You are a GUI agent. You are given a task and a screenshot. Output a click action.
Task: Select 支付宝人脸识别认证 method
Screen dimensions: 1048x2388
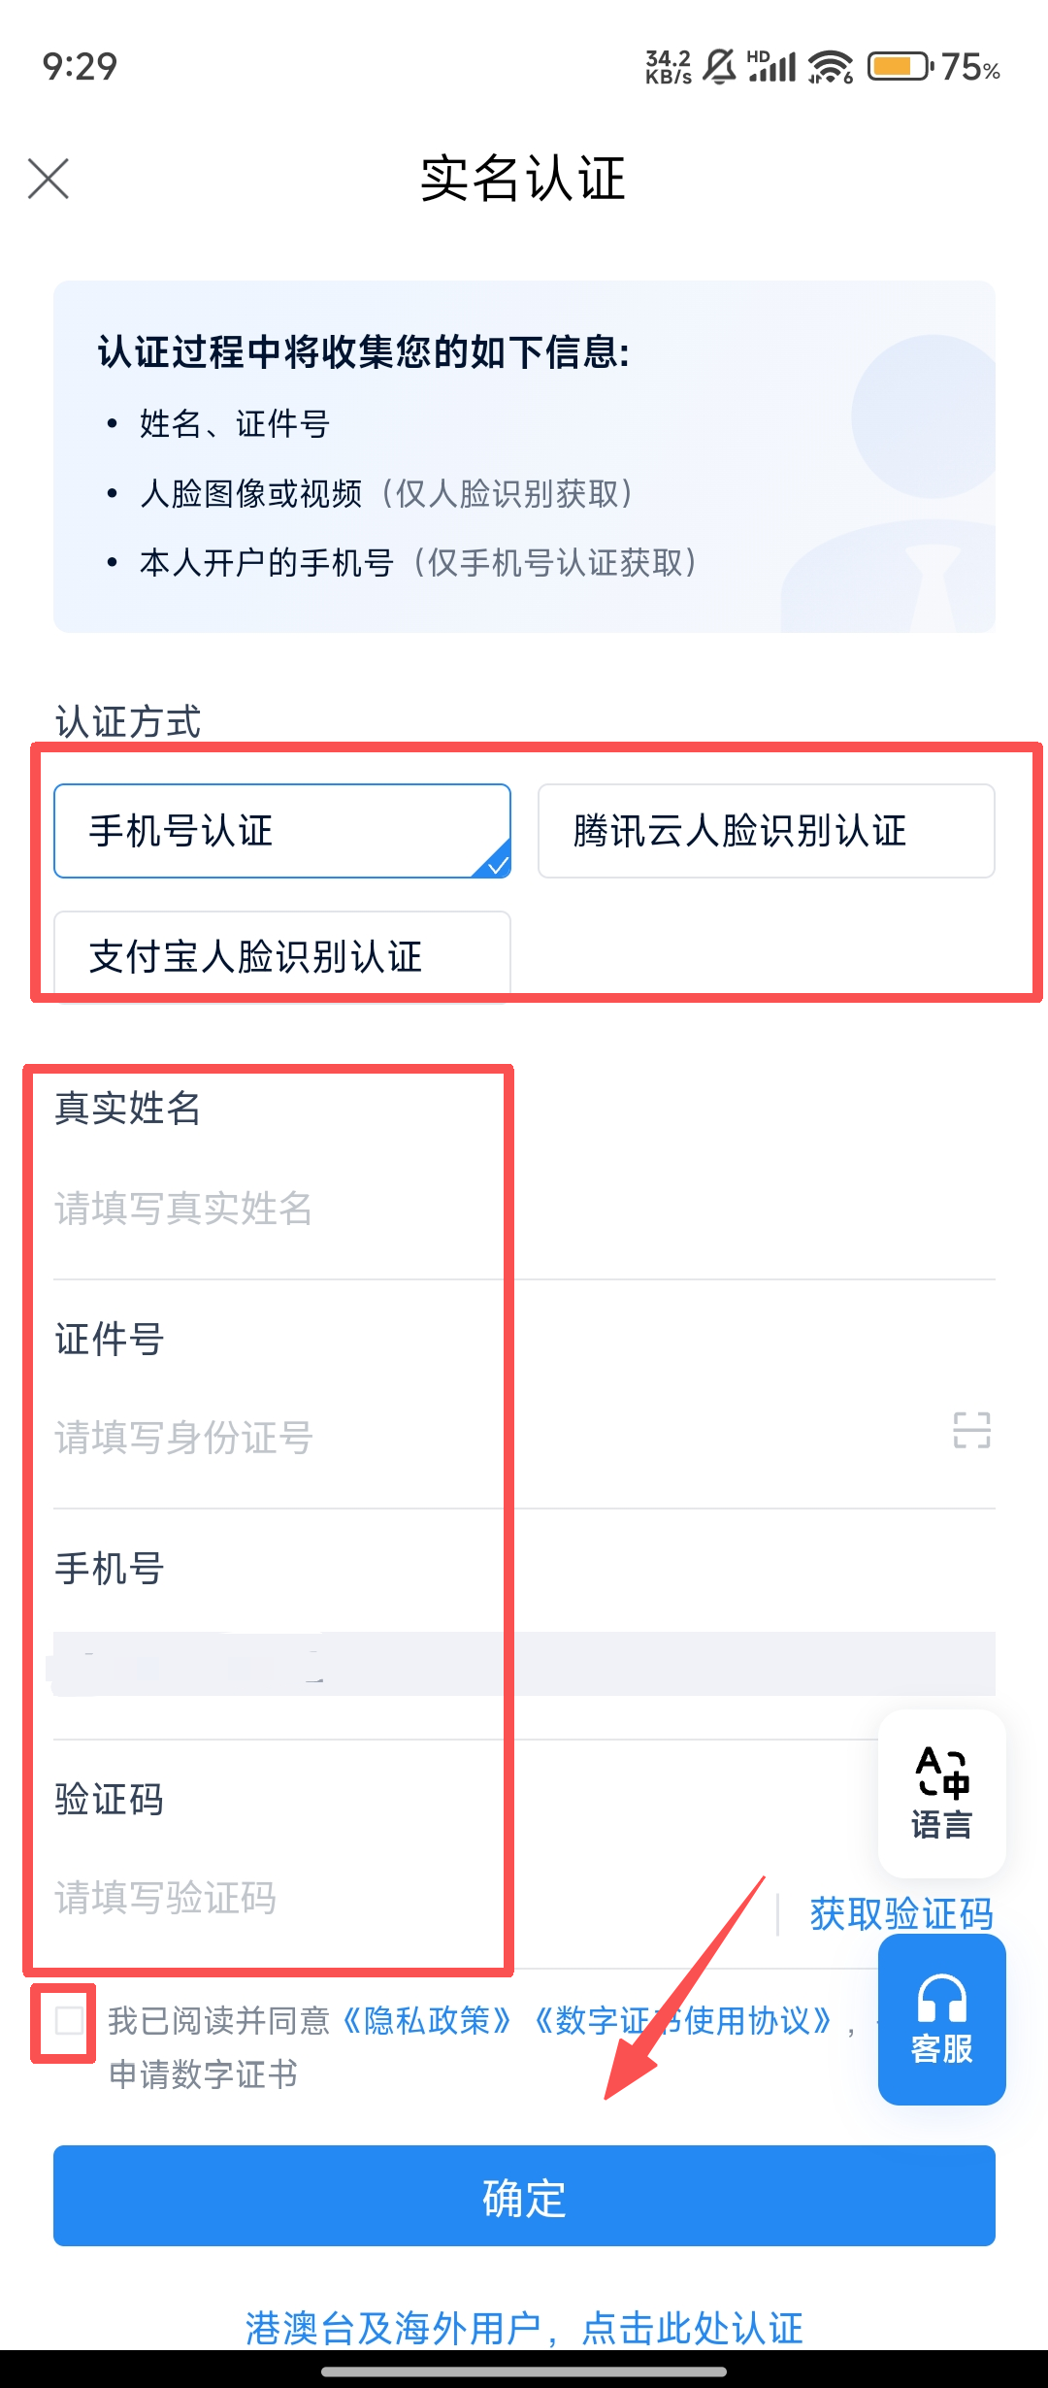(x=281, y=955)
